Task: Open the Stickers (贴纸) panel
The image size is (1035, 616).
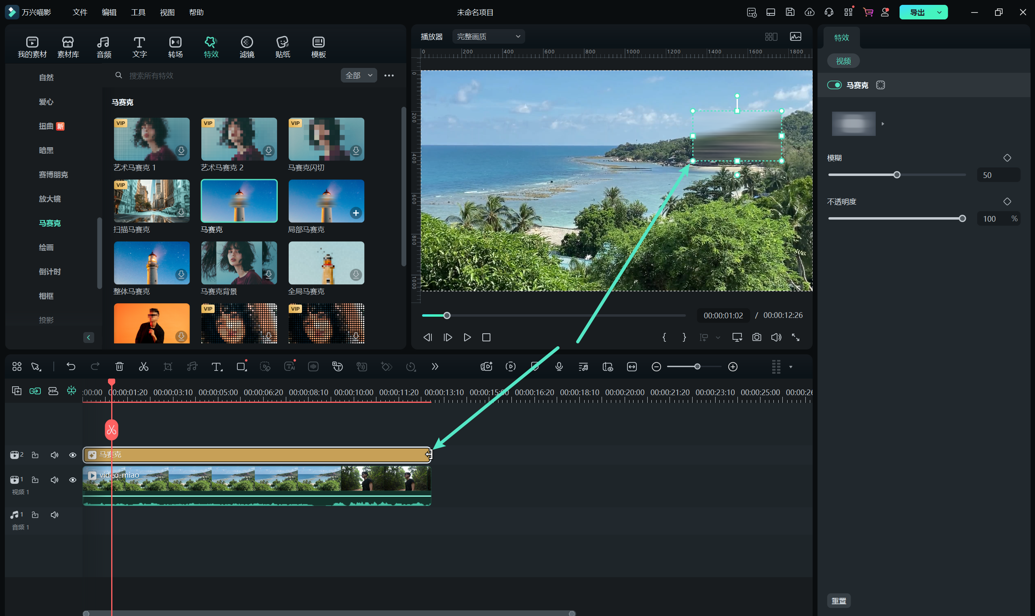Action: [283, 47]
